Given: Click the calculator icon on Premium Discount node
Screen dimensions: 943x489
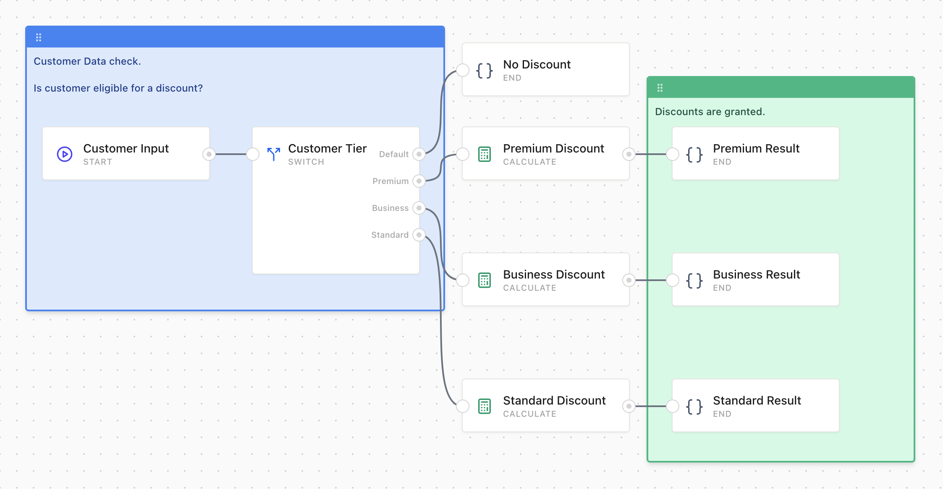Looking at the screenshot, I should coord(485,154).
